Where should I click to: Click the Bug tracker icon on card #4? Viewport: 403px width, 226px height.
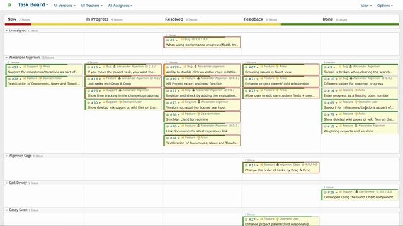tap(183, 40)
